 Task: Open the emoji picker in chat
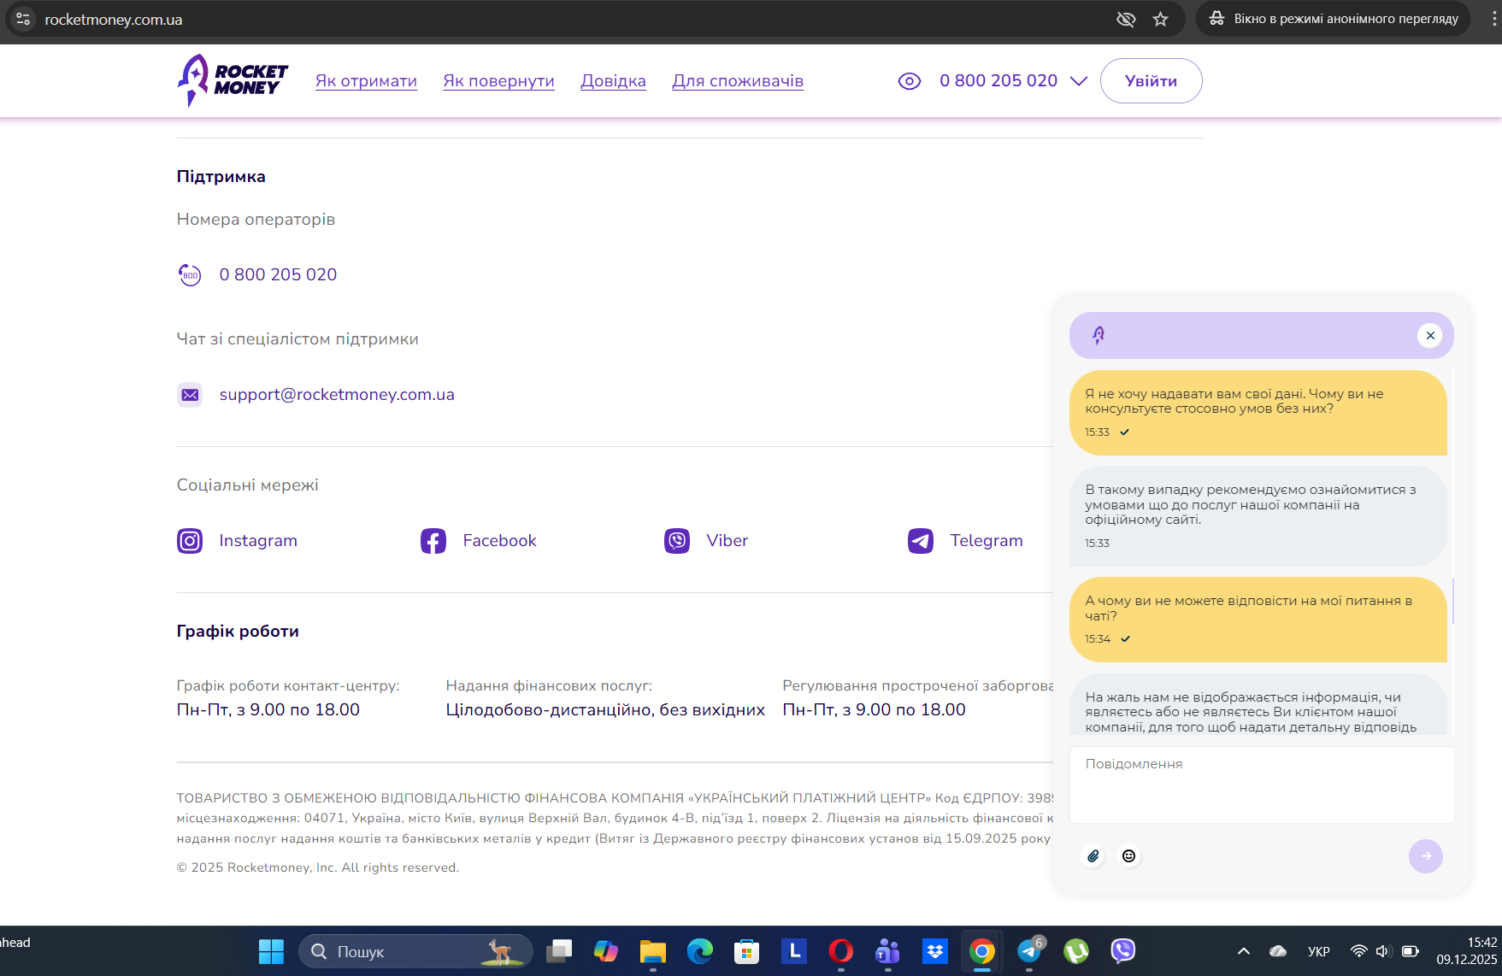point(1129,856)
